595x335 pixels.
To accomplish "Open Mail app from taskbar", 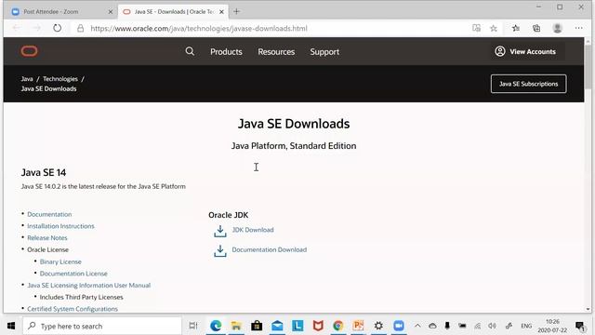I will (277, 326).
